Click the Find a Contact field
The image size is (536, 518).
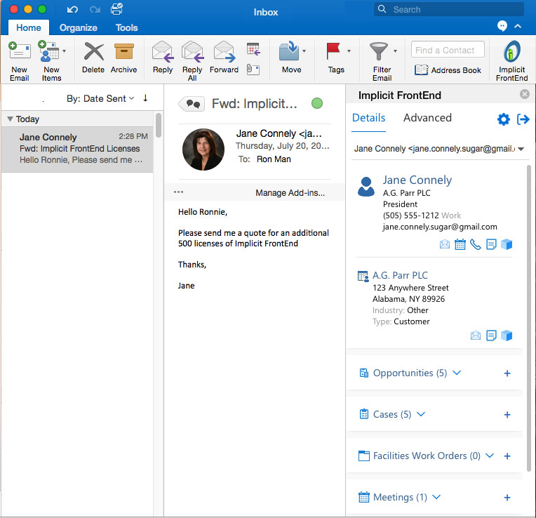click(x=447, y=50)
